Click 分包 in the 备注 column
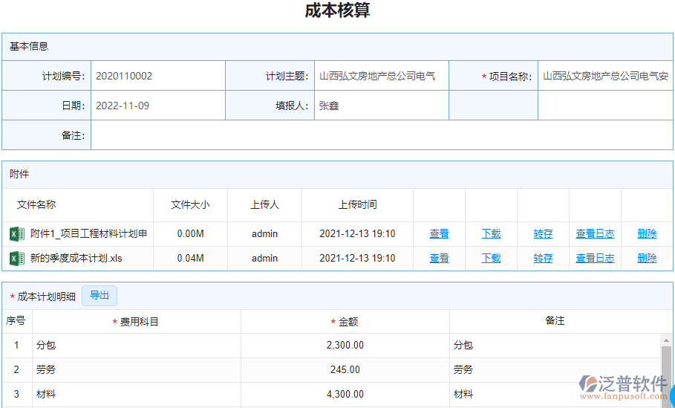Screen dimensions: 675x408 click(463, 346)
